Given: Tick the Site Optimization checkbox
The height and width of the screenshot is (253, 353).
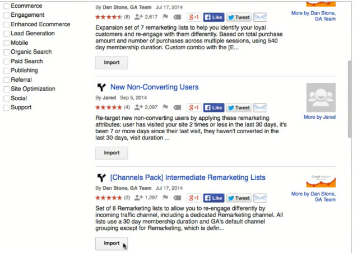Looking at the screenshot, I should (x=7, y=90).
